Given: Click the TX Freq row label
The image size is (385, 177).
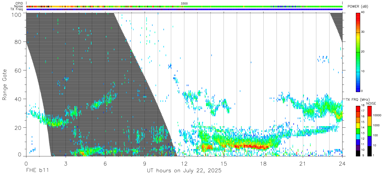Looking at the screenshot, I should (17, 9).
